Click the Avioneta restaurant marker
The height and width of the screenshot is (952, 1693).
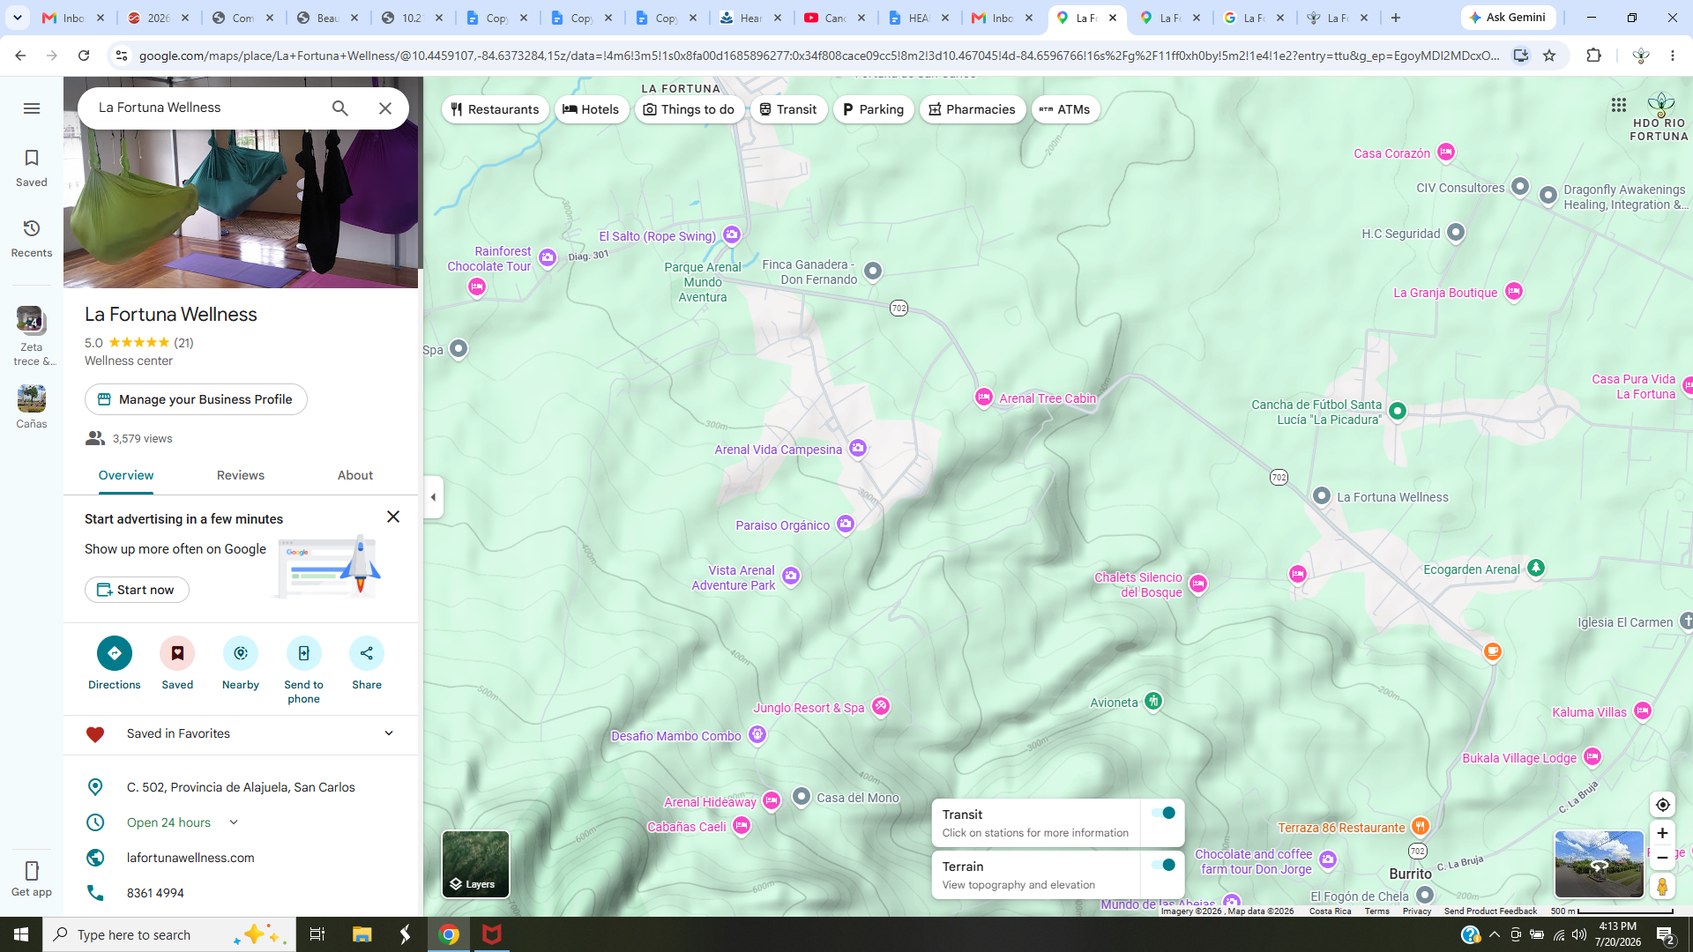(1153, 702)
